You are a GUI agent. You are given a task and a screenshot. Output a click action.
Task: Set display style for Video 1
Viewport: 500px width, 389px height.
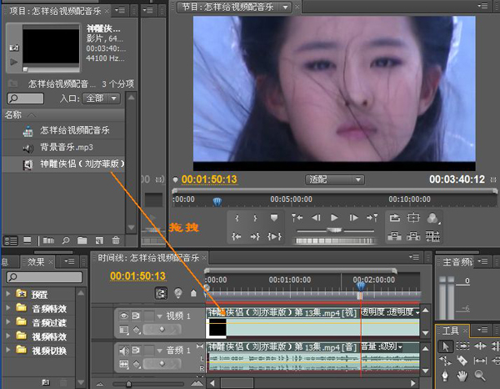pyautogui.click(x=124, y=330)
